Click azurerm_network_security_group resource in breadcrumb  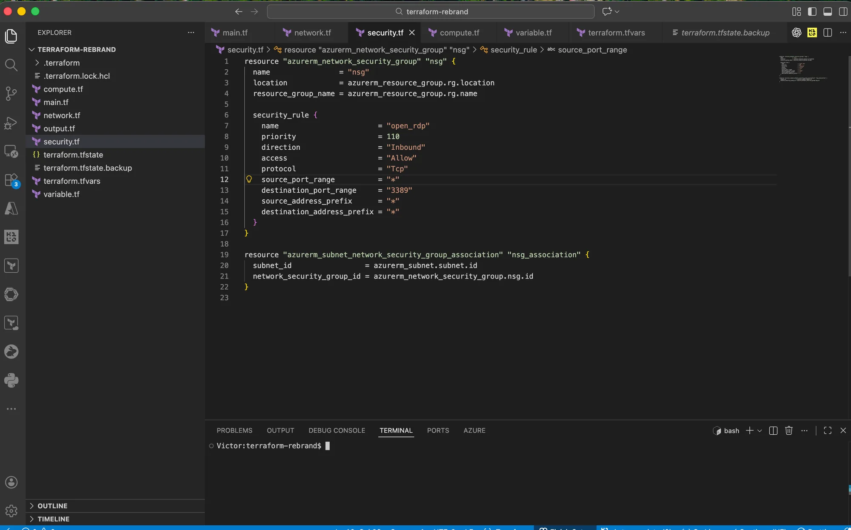click(377, 50)
